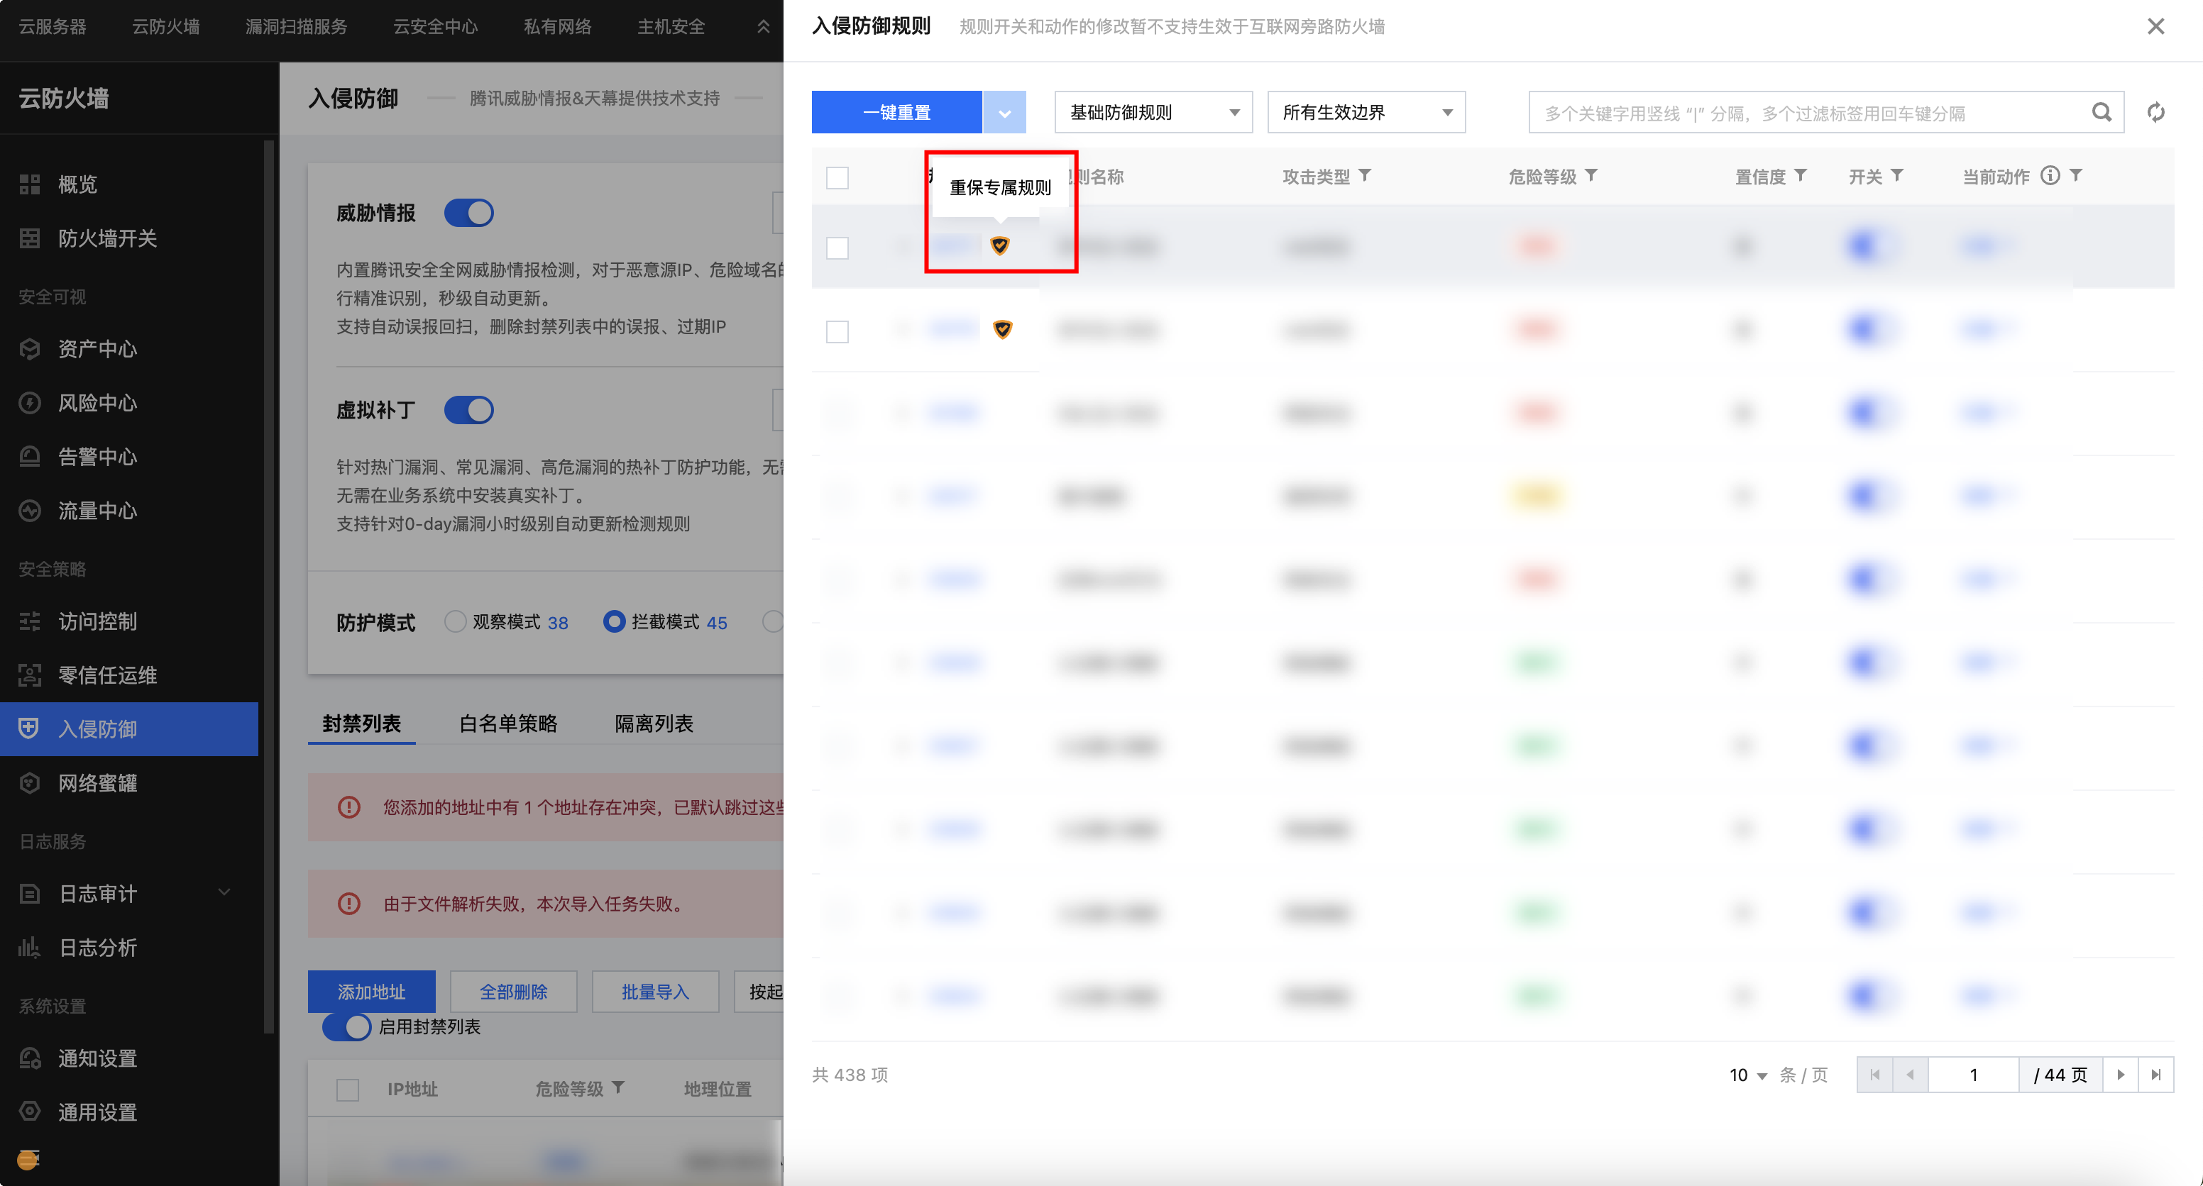Open the 概览 overview icon in sidebar
Screen dimensions: 2203x1186
pyautogui.click(x=30, y=184)
